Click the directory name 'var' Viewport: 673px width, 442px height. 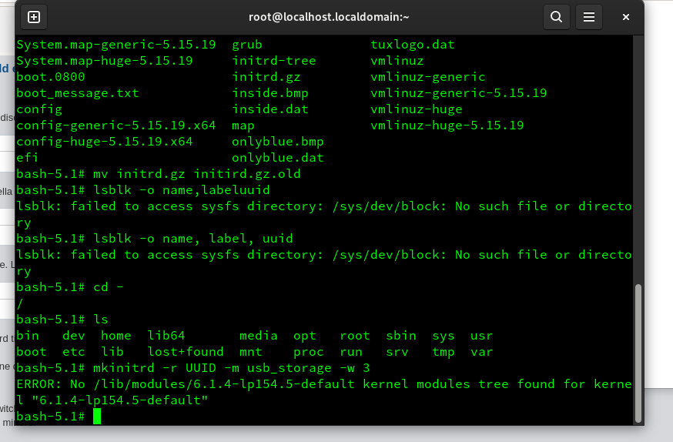481,353
